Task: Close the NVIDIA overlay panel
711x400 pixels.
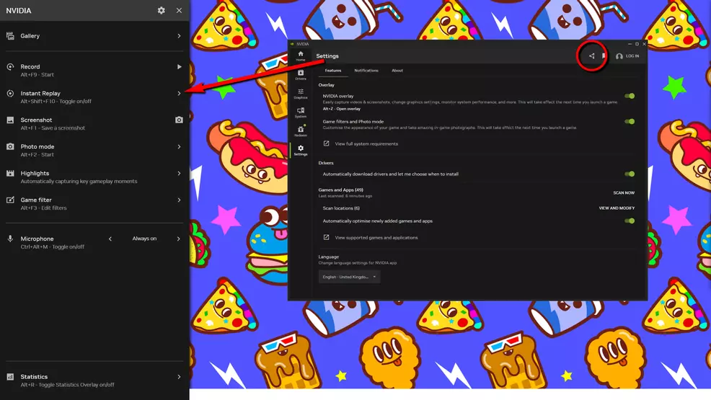Action: (179, 10)
